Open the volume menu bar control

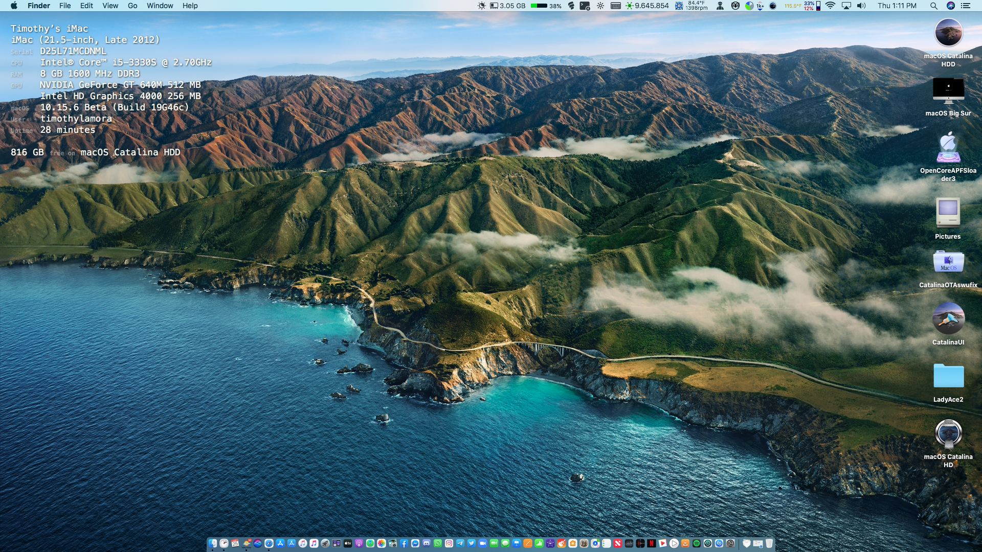point(861,6)
